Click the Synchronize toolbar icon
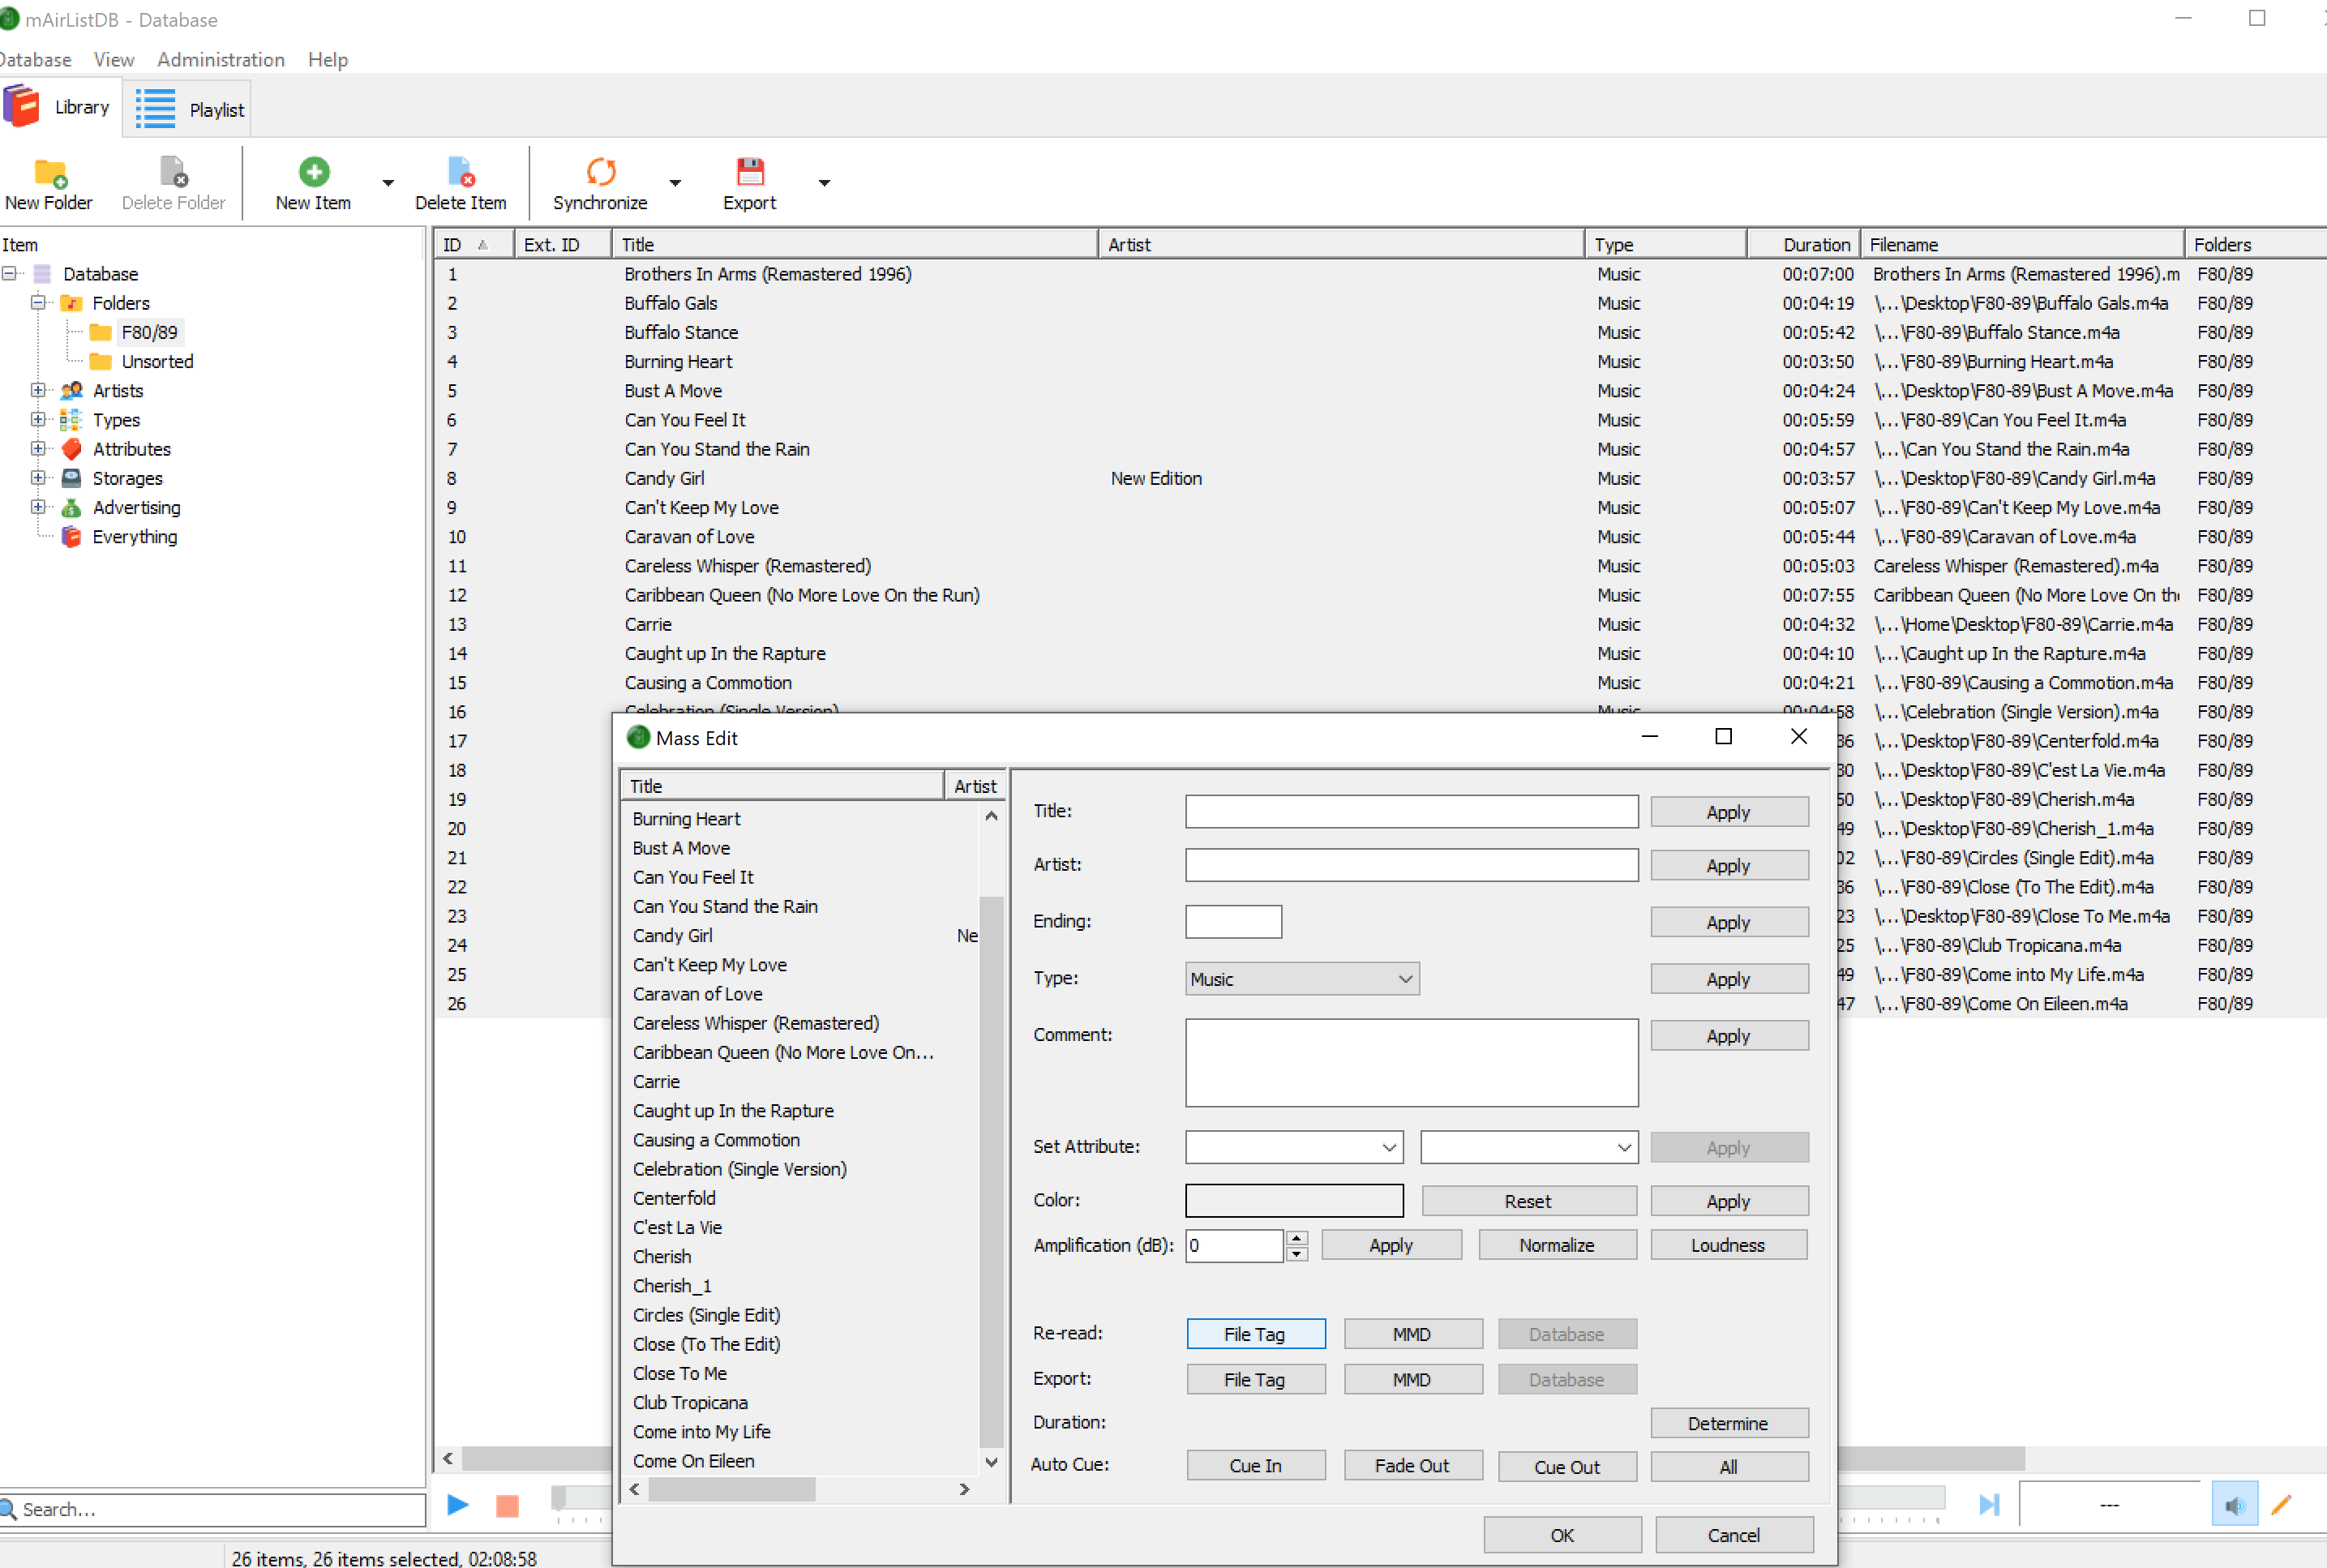This screenshot has height=1568, width=2327. point(600,172)
